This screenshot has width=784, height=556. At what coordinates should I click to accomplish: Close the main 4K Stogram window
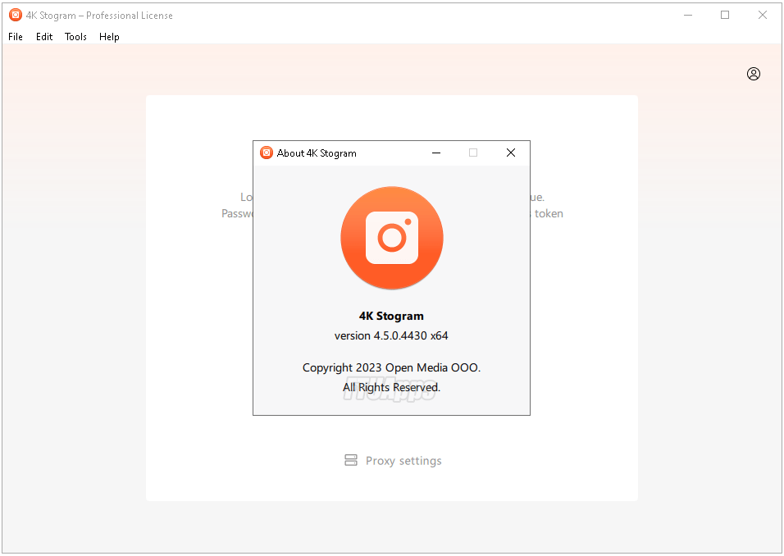coord(762,15)
